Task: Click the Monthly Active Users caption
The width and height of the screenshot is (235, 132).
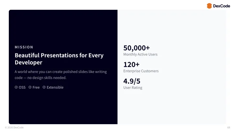Action: coord(140,54)
